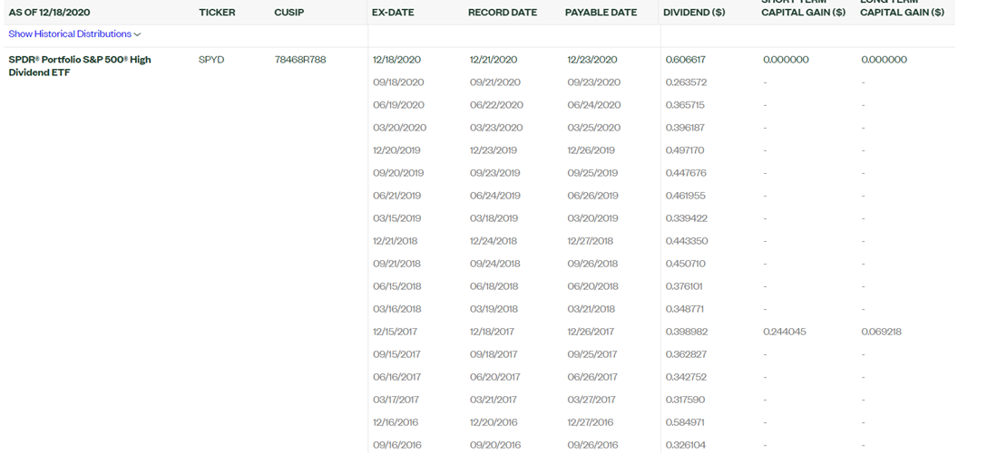Image resolution: width=997 pixels, height=453 pixels.
Task: Click dividend value 0.447676
Action: 686,173
